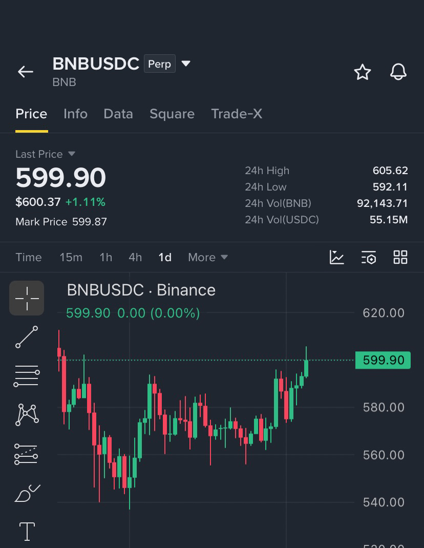Click the $600.37 dollar price
The image size is (424, 548).
(x=38, y=202)
